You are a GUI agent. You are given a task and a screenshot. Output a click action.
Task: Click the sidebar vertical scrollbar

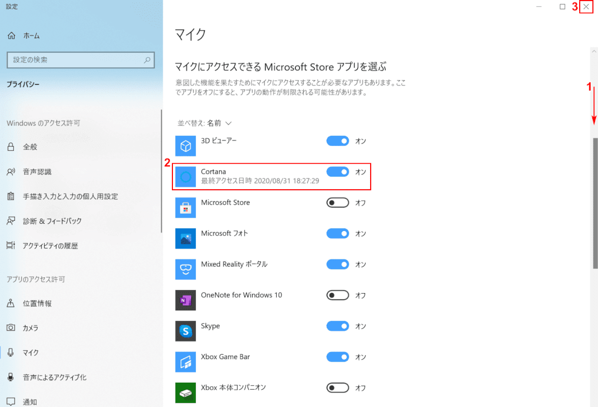tap(161, 171)
